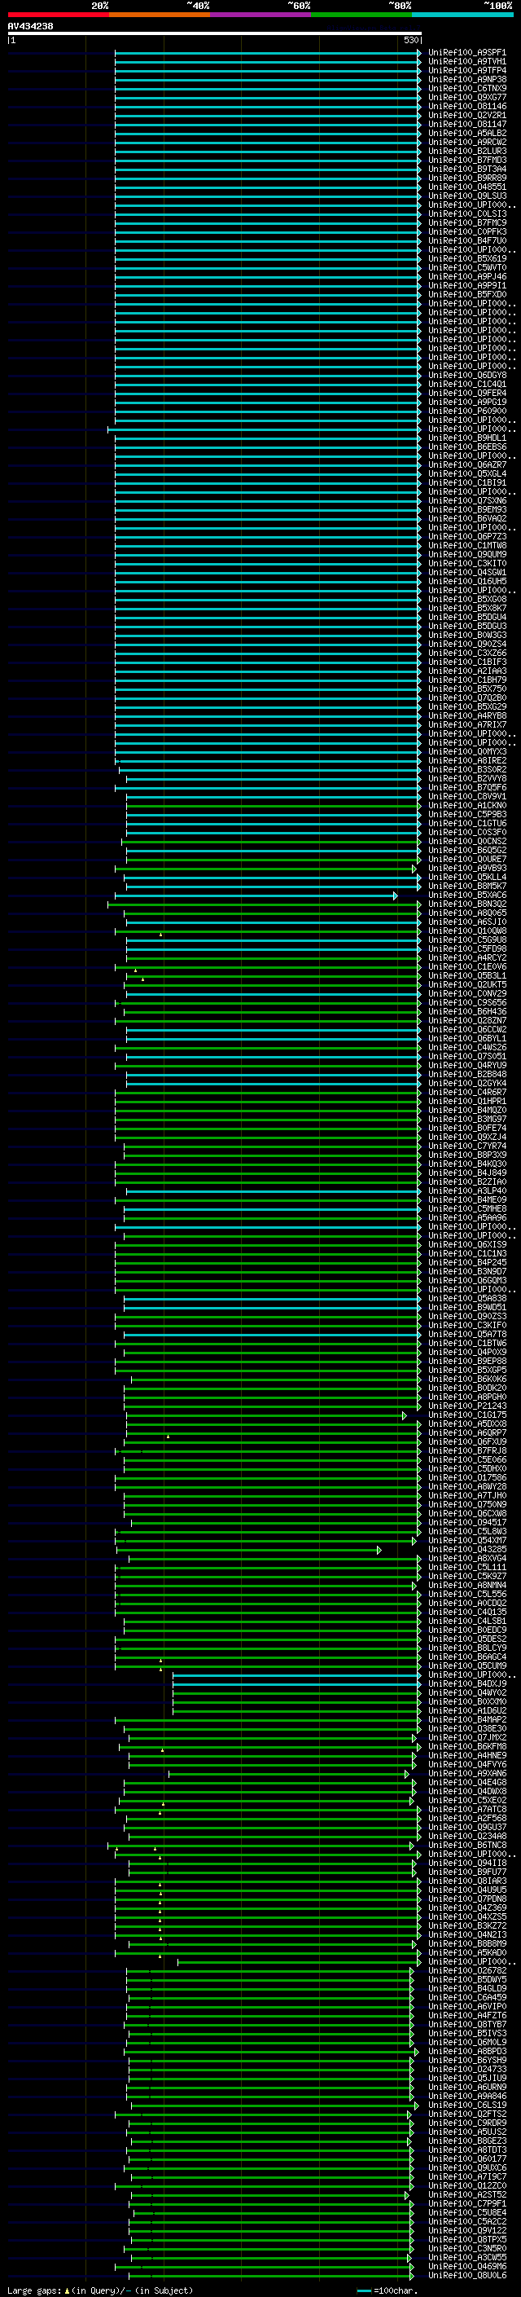
Task: Click the purple ~60% identity legend segment
Action: coord(260,15)
